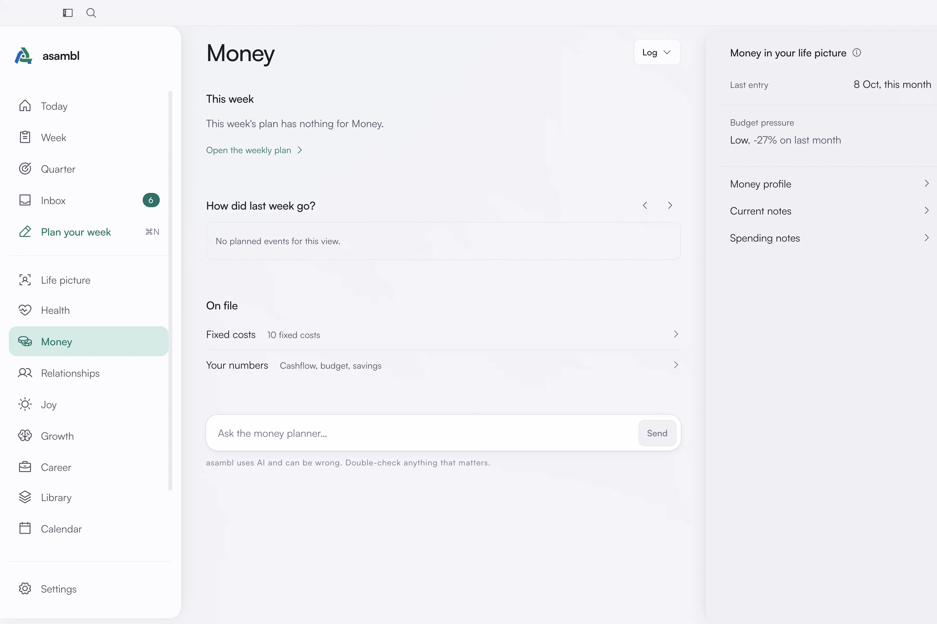
Task: Open the Log dropdown
Action: coord(657,52)
